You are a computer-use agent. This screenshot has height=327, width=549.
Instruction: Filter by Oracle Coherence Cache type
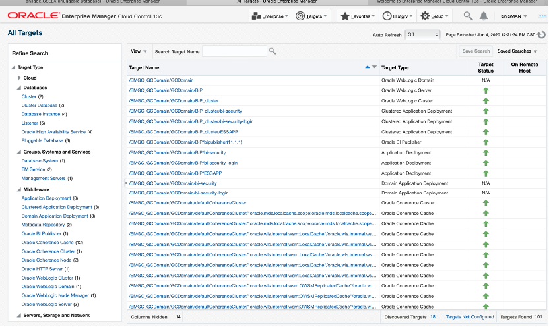pyautogui.click(x=48, y=243)
